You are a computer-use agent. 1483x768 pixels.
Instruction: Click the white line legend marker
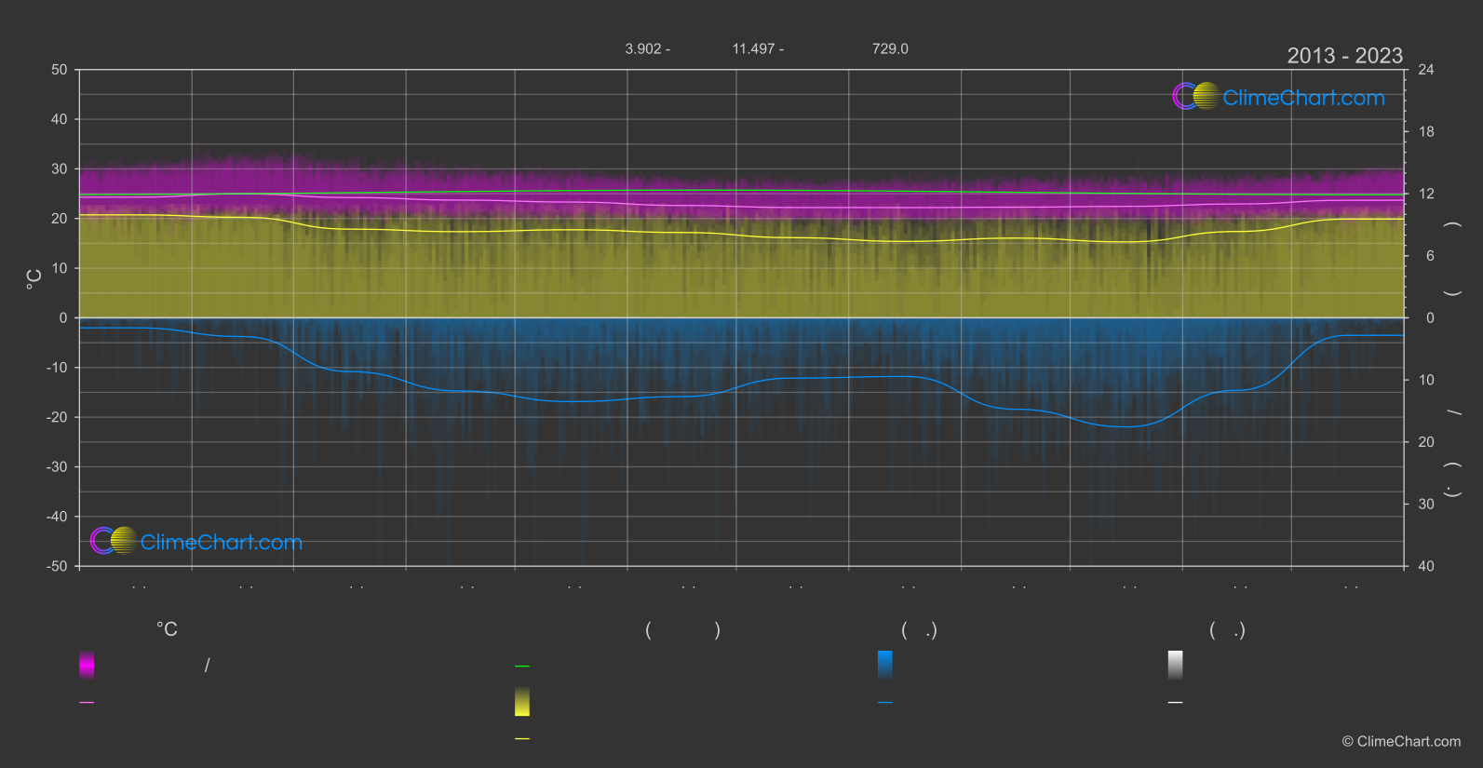pos(1176,703)
